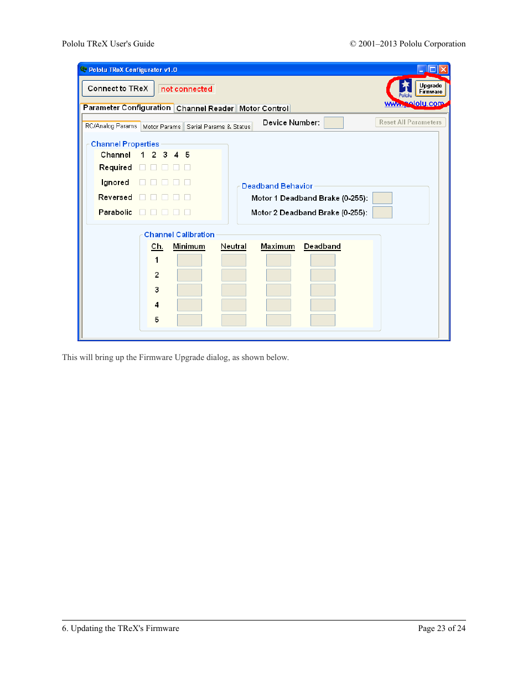Select the Serial Params & Status subtab
The width and height of the screenshot is (528, 683).
tap(218, 127)
